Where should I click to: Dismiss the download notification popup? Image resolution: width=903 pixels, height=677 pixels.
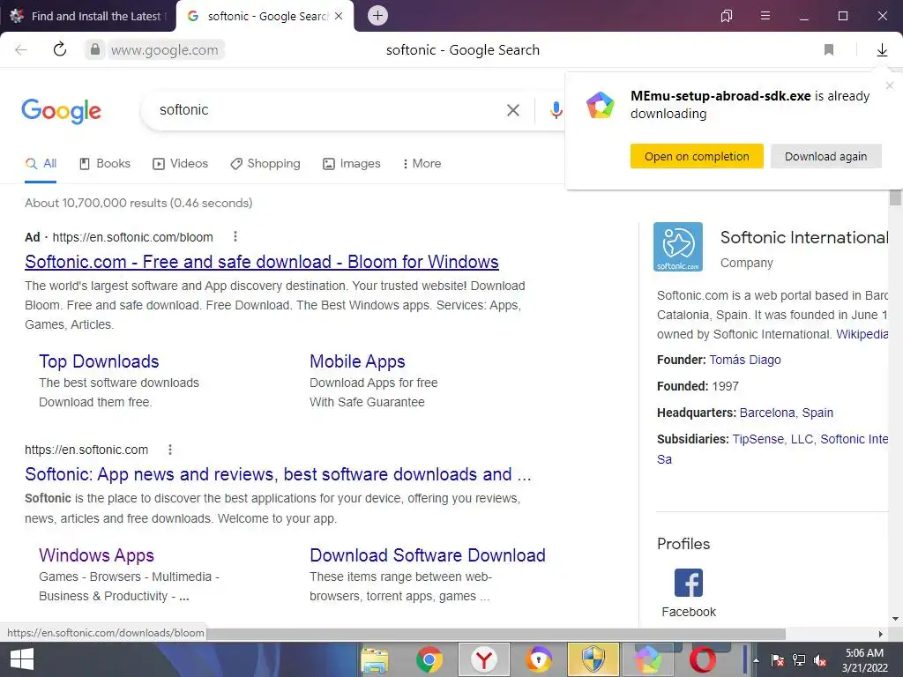point(890,86)
